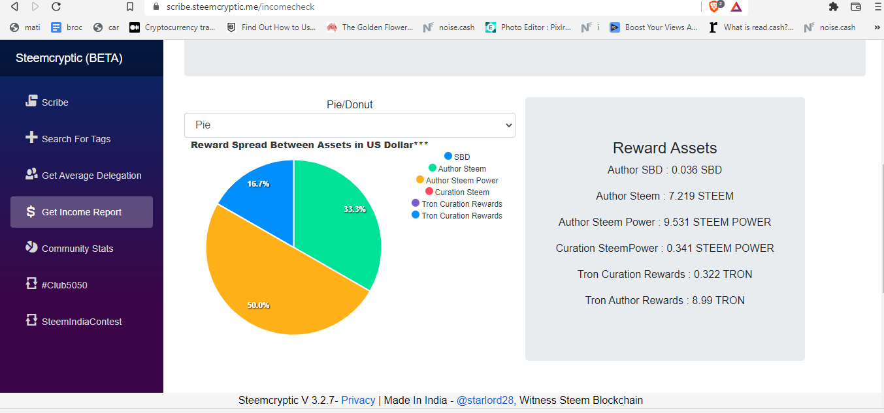Screen dimensions: 884x413
Task: Click 'Author SBD : 0.036 SBD' text
Action: (x=664, y=170)
